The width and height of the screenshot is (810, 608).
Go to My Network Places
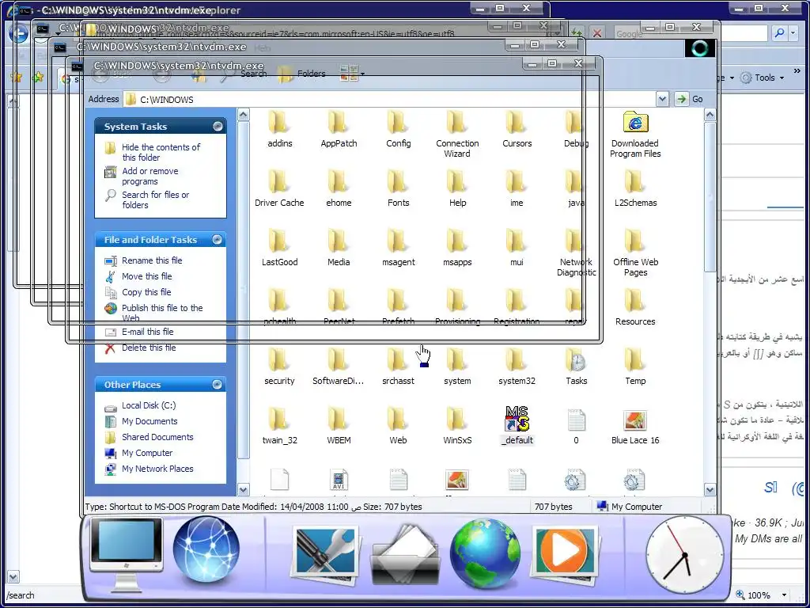click(157, 469)
